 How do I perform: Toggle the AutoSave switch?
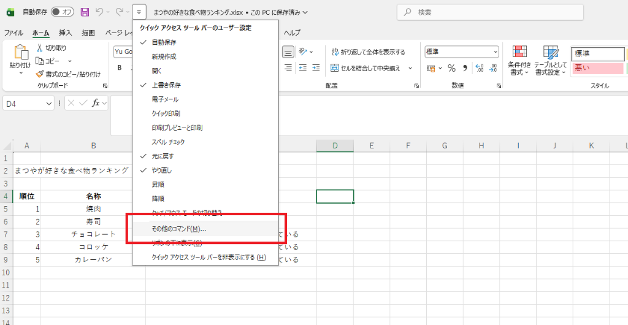point(63,12)
